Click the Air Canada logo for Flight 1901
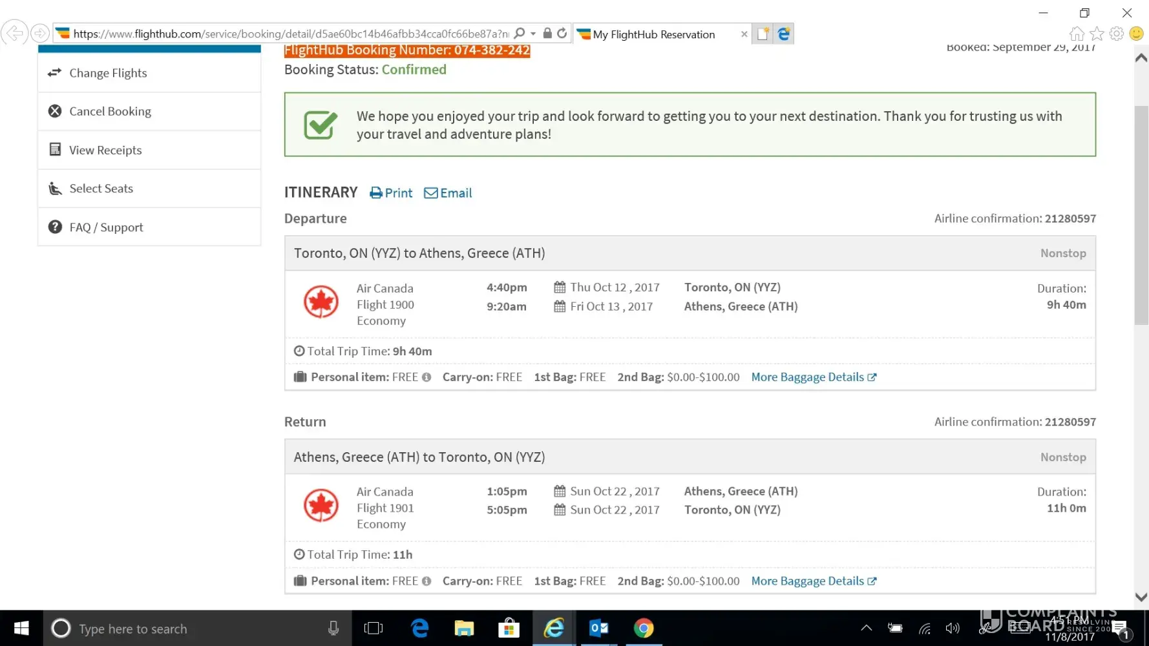Screen dimensions: 1149x646 (321, 505)
